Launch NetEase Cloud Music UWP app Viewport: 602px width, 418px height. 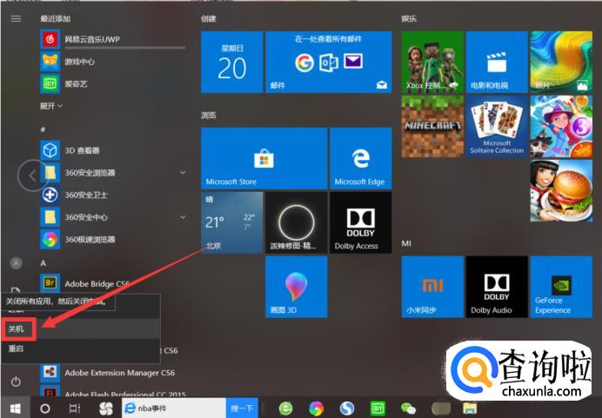[x=113, y=39]
